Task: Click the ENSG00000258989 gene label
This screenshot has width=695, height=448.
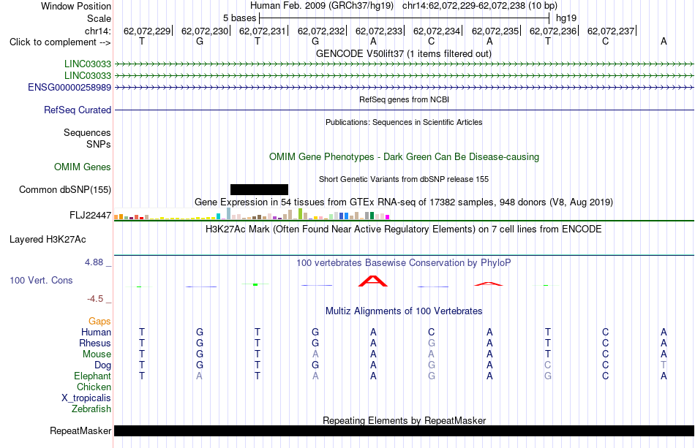Action: 69,87
